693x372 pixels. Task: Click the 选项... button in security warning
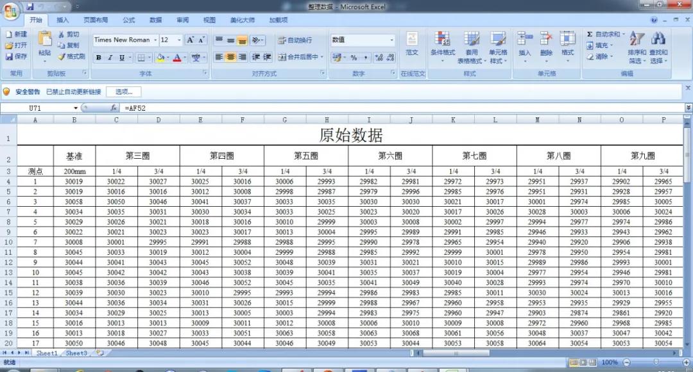[123, 92]
